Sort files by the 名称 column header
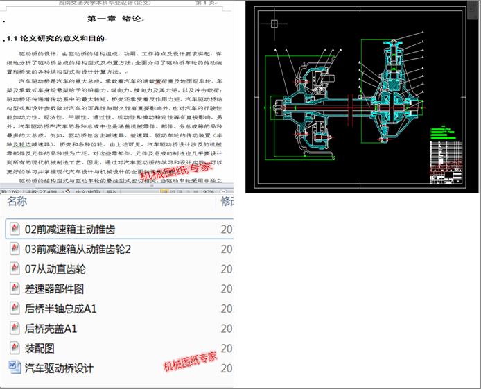Viewport: 481px width, 389px height. (17, 201)
